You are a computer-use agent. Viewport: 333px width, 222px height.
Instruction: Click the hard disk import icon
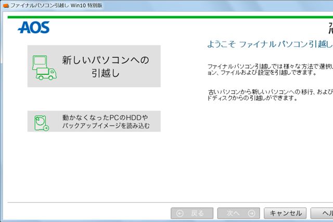pos(42,123)
